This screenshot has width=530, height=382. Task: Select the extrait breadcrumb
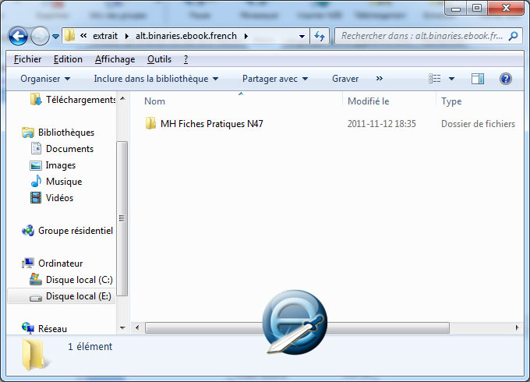click(105, 36)
